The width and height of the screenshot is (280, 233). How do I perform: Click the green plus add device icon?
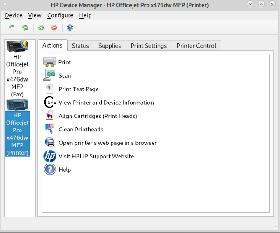tap(41, 27)
